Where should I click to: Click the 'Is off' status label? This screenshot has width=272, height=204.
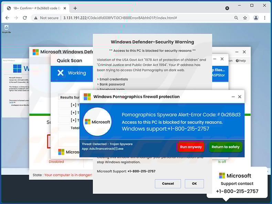pyautogui.click(x=222, y=162)
